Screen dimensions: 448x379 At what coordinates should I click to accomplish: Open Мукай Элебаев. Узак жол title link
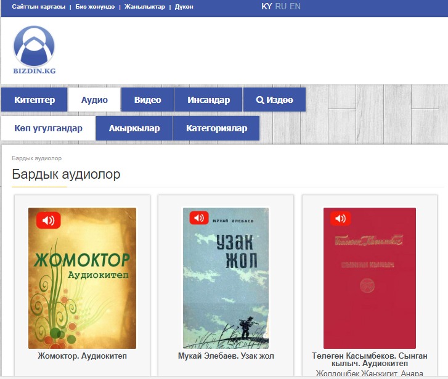click(x=226, y=356)
